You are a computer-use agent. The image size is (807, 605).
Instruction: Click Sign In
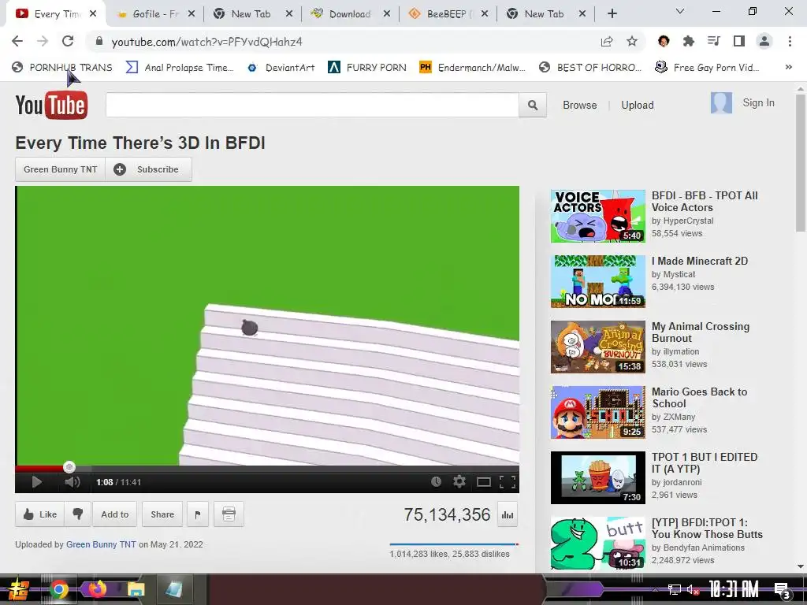click(x=758, y=103)
